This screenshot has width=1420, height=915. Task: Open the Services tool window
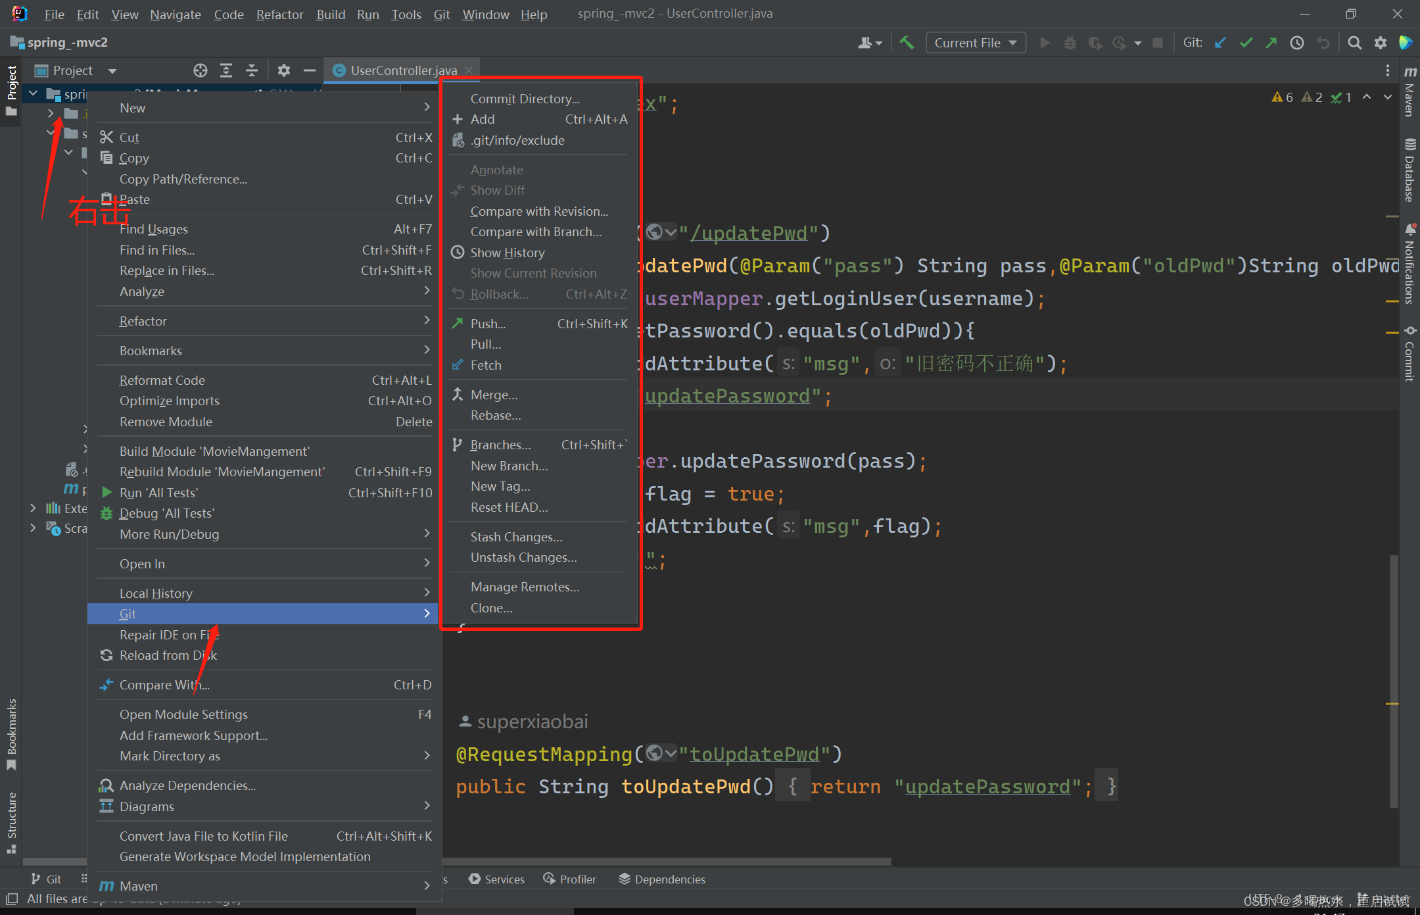(497, 879)
